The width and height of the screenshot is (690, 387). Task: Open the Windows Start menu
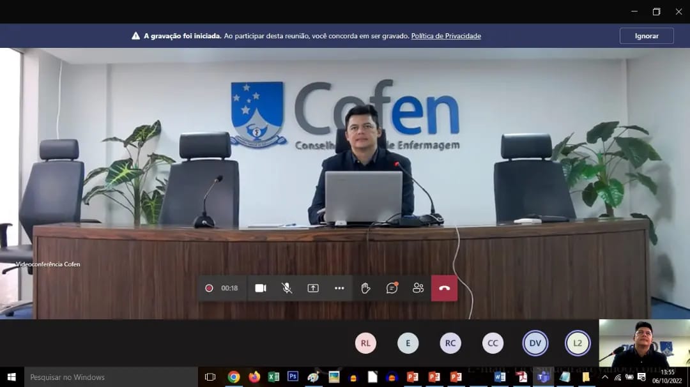[x=12, y=377]
